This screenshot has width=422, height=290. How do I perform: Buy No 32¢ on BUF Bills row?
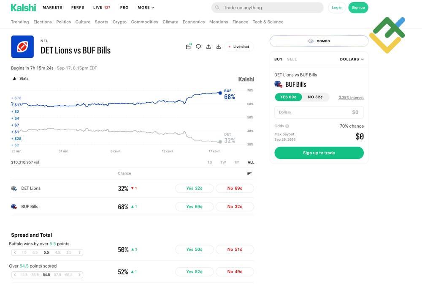coord(235,207)
